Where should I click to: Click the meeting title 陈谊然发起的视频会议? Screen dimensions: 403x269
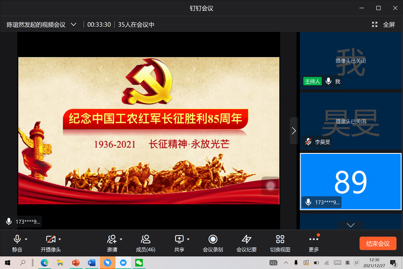click(x=36, y=25)
